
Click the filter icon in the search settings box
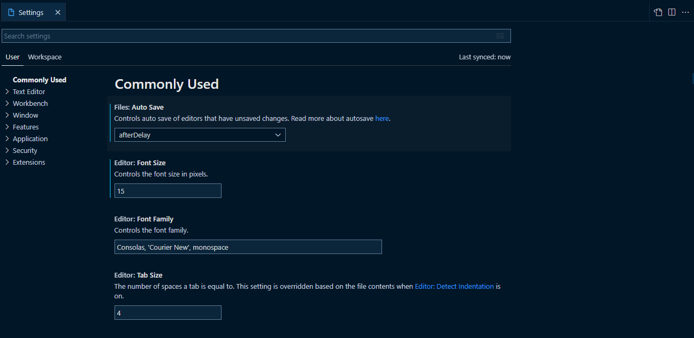point(500,36)
